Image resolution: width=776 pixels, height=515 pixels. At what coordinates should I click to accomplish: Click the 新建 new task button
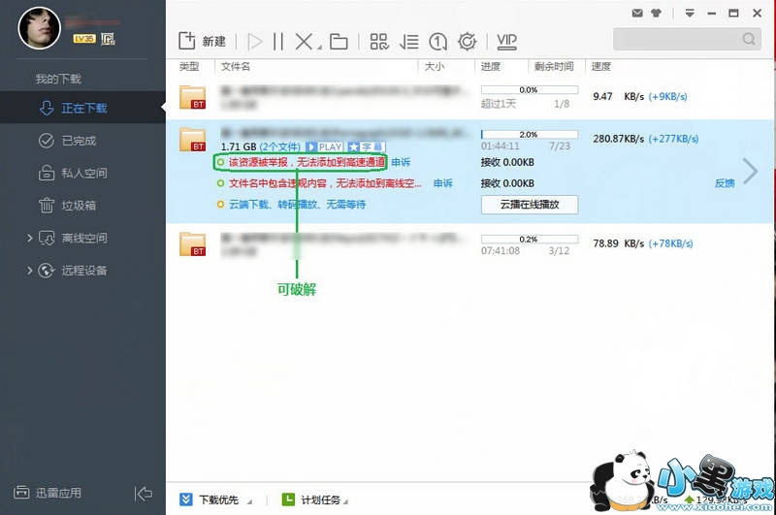point(203,41)
